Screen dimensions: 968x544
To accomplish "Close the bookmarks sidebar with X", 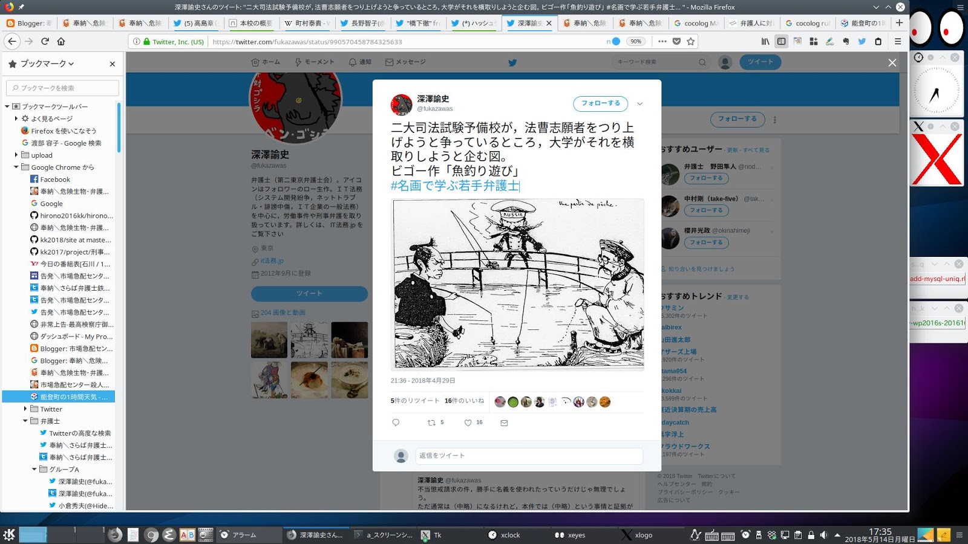I will [x=112, y=64].
